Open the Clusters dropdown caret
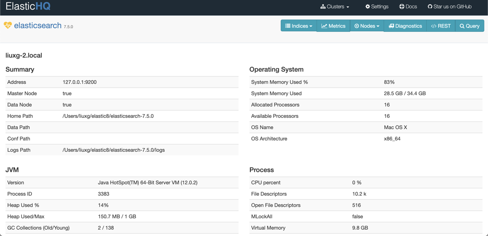Screen dimensions: 488x236 [x=348, y=7]
